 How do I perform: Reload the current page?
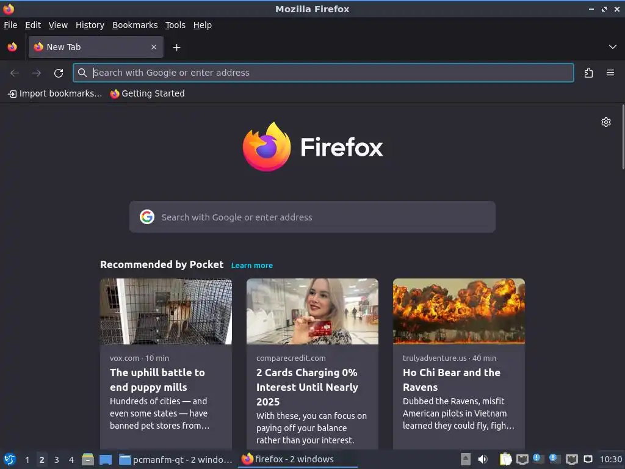click(x=59, y=73)
